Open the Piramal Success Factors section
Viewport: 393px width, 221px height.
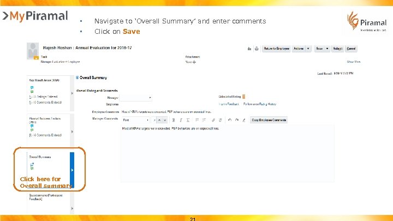click(45, 120)
